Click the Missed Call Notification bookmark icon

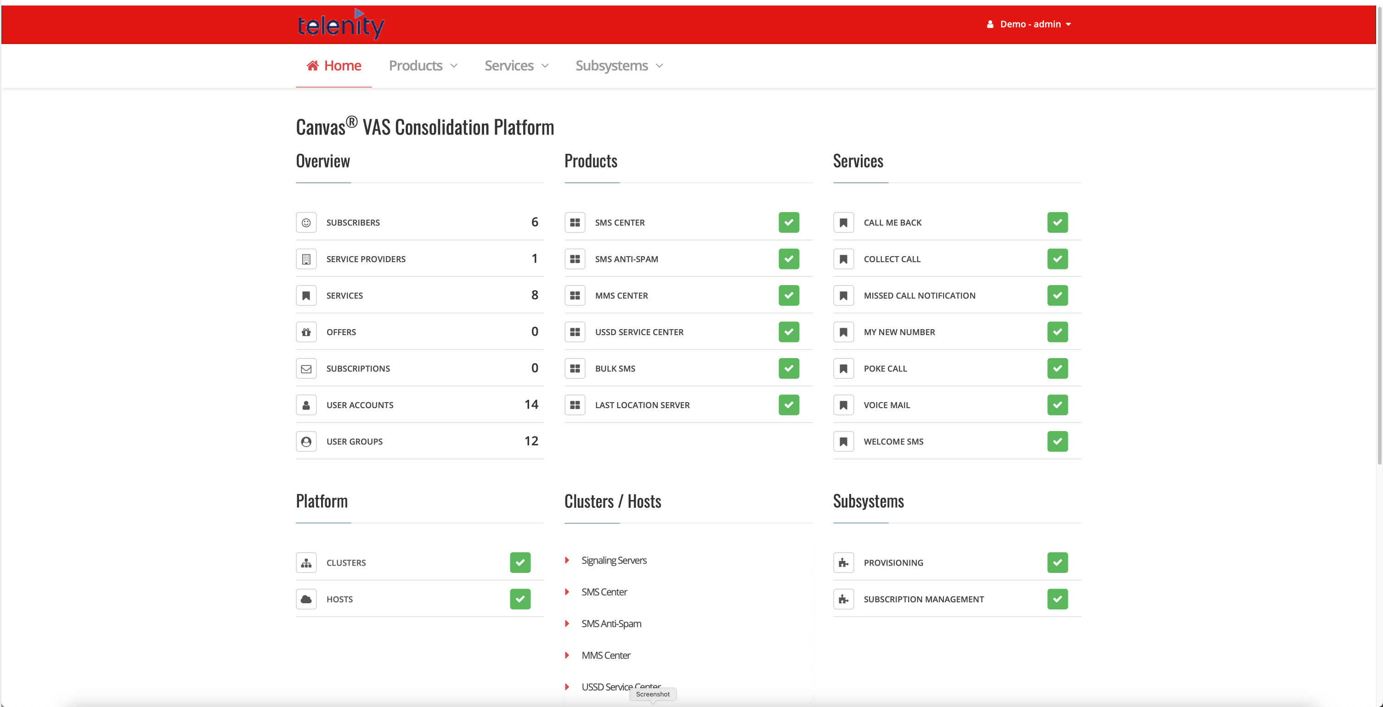(843, 296)
